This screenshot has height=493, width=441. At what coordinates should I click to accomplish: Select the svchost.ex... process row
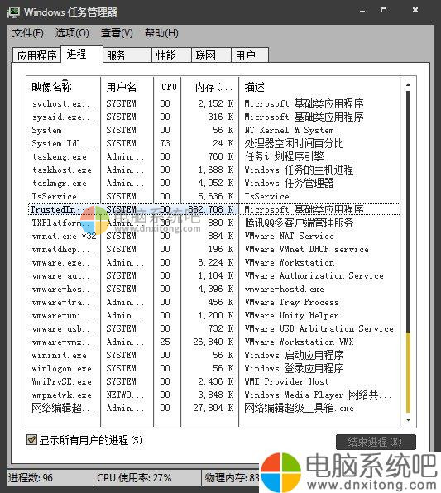[213, 103]
